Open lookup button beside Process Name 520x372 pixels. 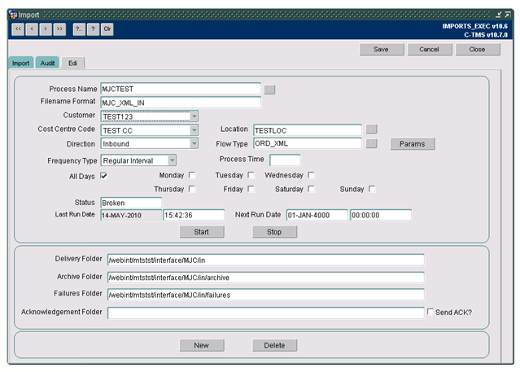(269, 90)
